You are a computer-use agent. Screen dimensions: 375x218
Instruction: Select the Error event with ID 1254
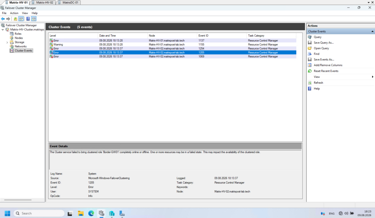(172, 49)
